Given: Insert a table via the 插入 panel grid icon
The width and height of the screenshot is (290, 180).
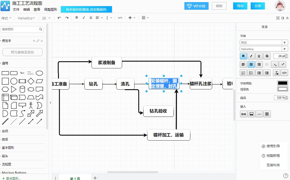Looking at the screenshot, I should click(267, 114).
